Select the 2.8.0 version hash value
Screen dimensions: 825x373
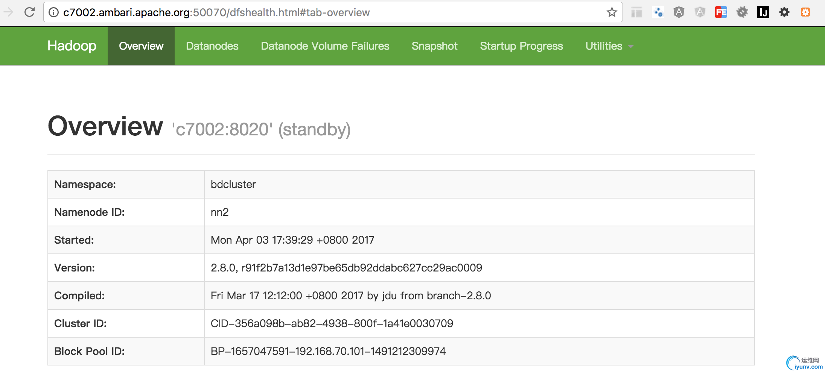click(x=346, y=268)
